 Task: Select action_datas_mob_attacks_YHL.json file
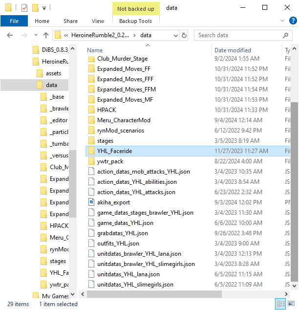144,172
